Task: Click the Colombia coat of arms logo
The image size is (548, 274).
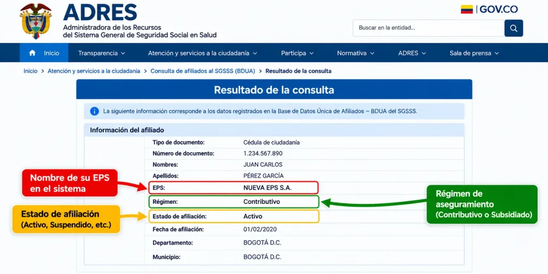Action: pyautogui.click(x=36, y=21)
